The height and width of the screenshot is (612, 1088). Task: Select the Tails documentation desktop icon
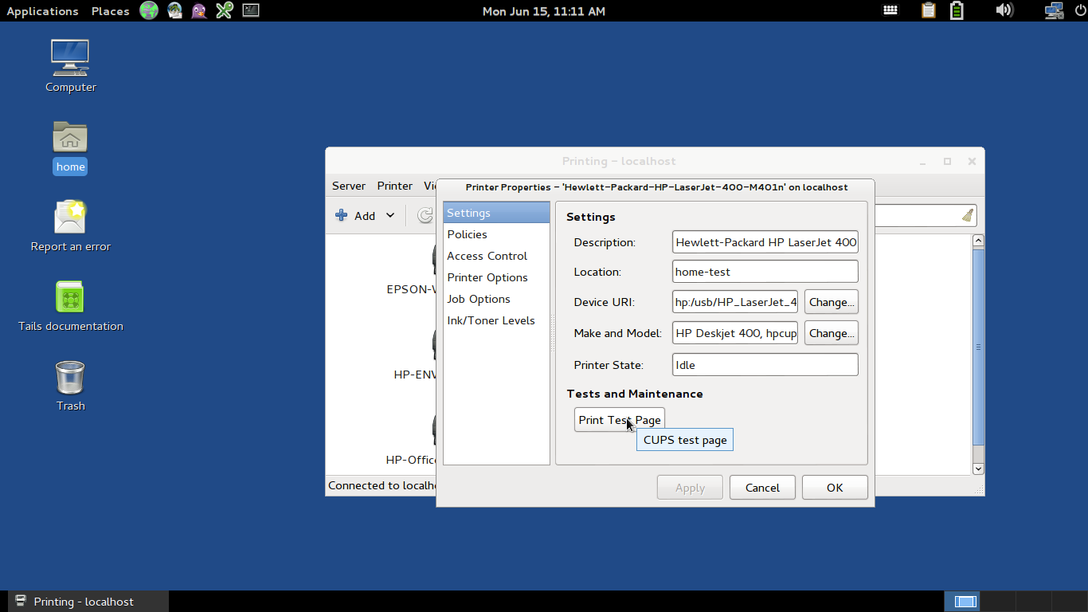point(71,306)
